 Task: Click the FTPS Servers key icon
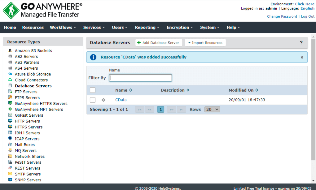(10, 97)
